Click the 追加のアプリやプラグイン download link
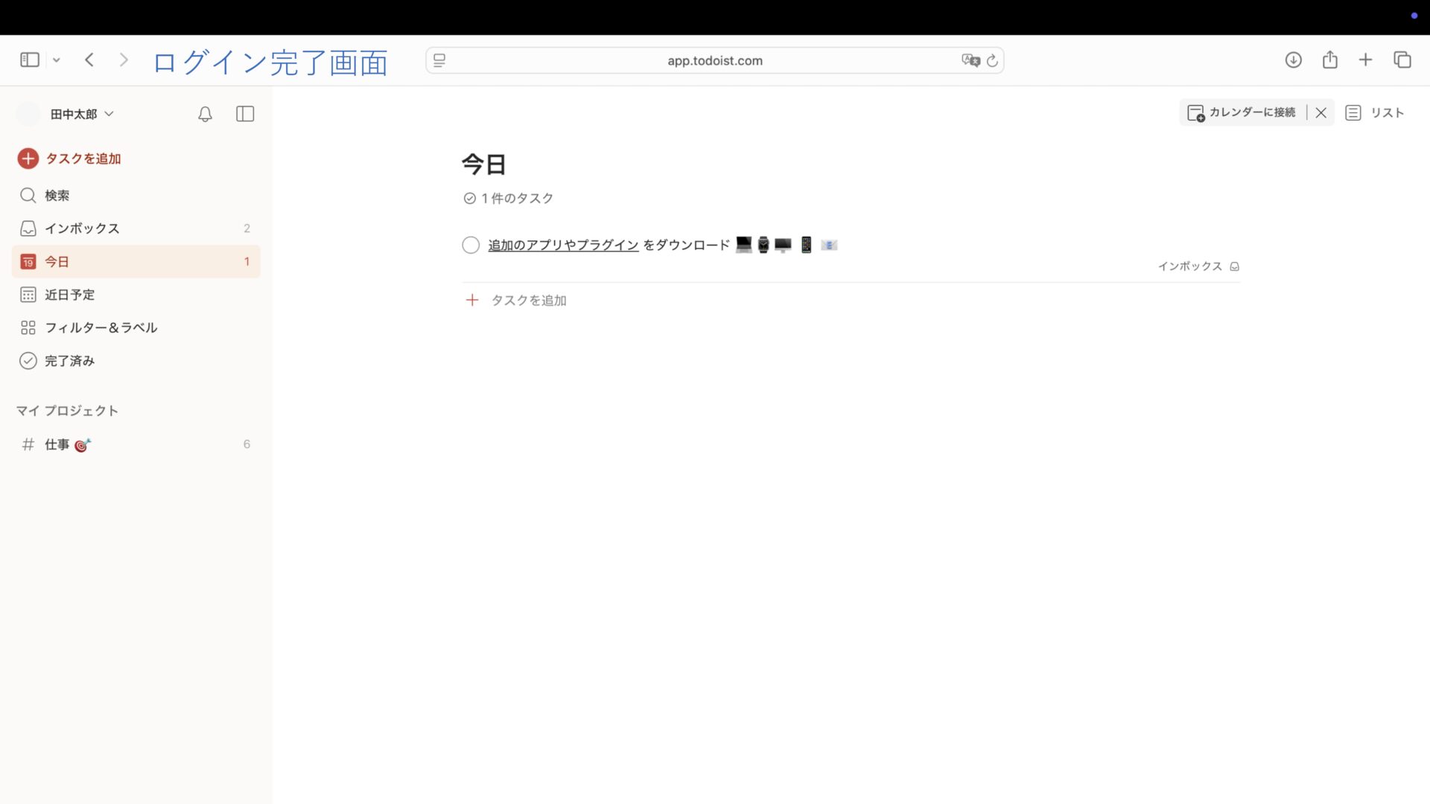The width and height of the screenshot is (1430, 804). pos(562,245)
